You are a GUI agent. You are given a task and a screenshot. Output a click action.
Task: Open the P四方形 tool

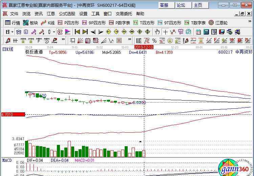(68, 23)
